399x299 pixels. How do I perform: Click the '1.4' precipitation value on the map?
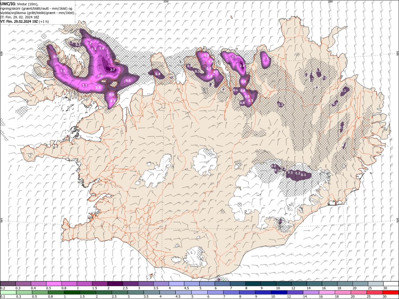102,48
